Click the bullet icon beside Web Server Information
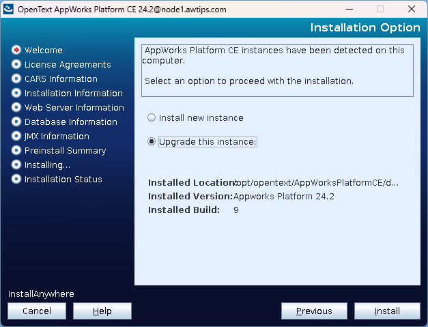Screen dimensions: 428x327 point(16,107)
